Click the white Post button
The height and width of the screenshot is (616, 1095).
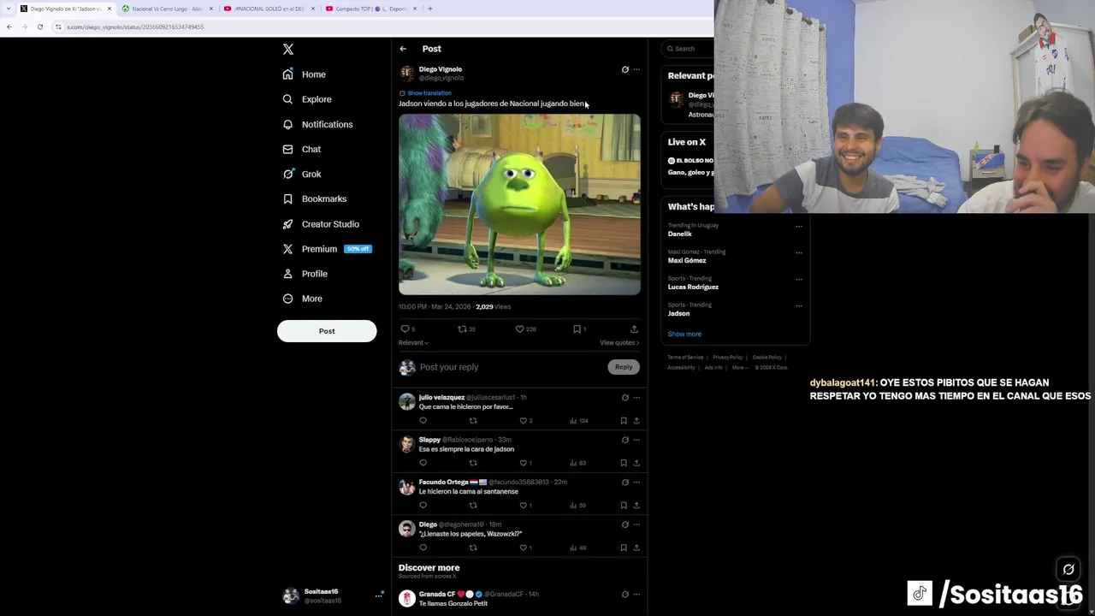click(327, 331)
